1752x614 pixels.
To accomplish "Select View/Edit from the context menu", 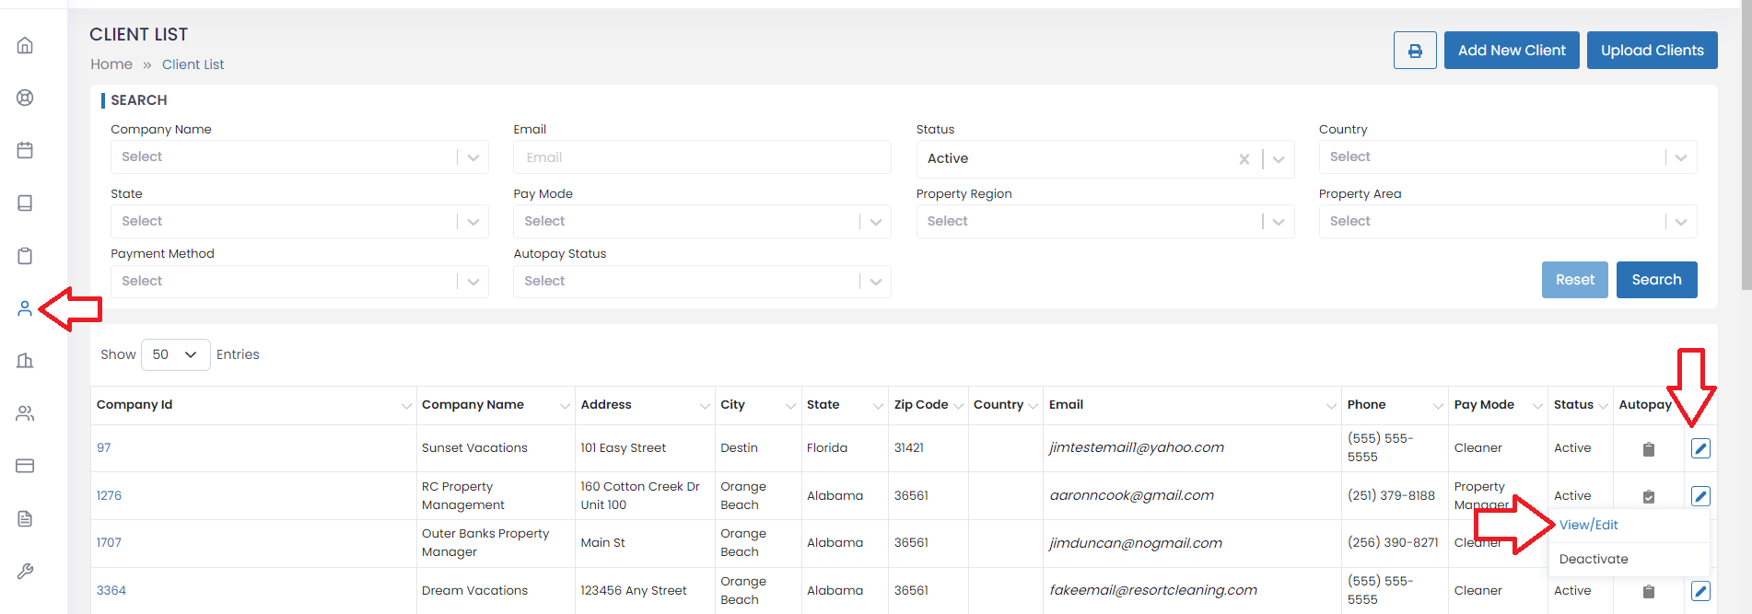I will [x=1588, y=525].
